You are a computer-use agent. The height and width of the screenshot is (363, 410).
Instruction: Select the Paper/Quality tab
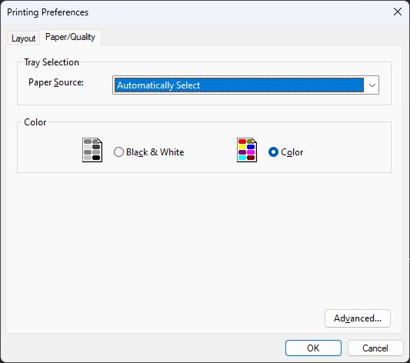point(70,37)
